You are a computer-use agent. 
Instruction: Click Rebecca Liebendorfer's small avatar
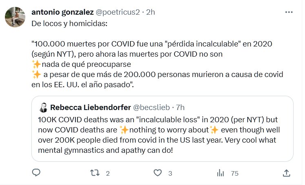(44, 108)
